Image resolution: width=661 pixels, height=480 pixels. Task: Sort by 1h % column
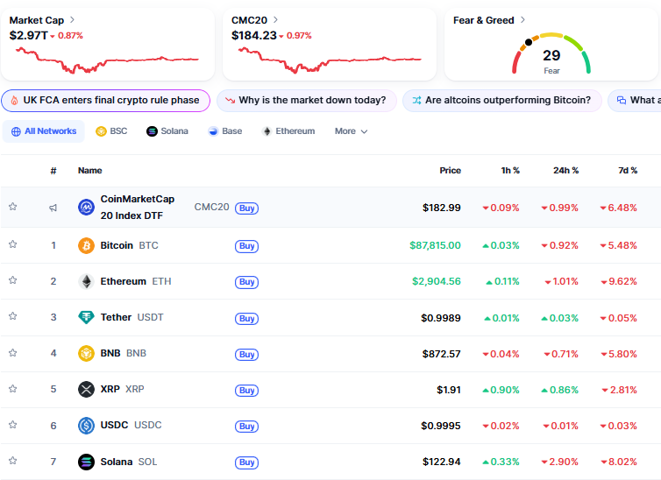tap(510, 171)
